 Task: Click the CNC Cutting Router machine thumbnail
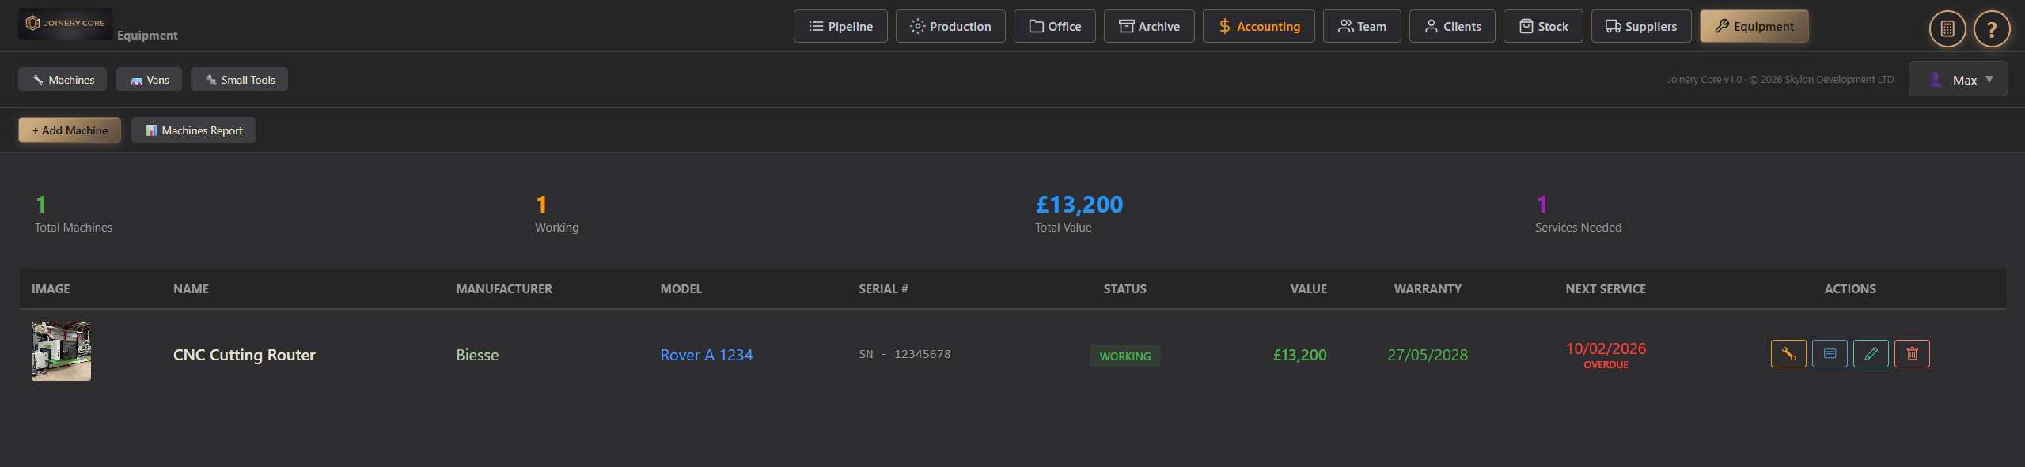[61, 351]
